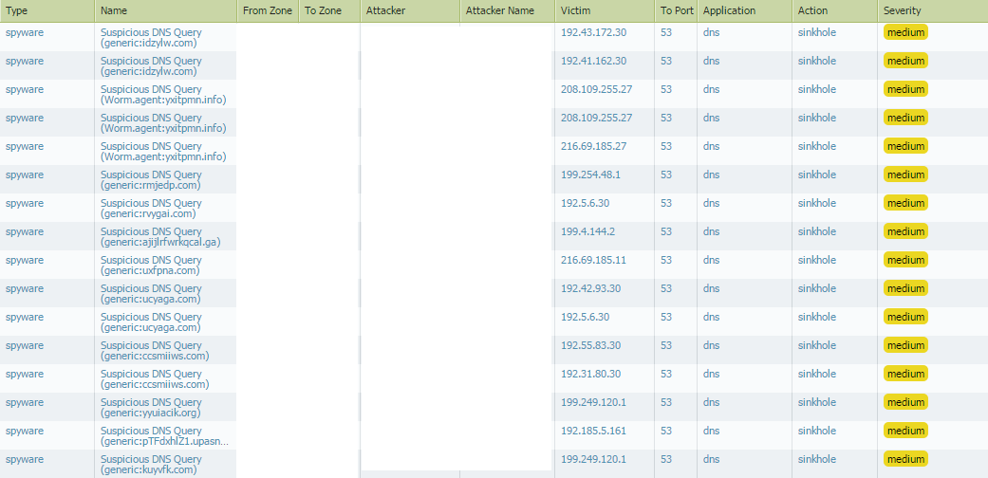Click victim IP 199.254.48.1
Image resolution: width=988 pixels, height=478 pixels.
(590, 175)
